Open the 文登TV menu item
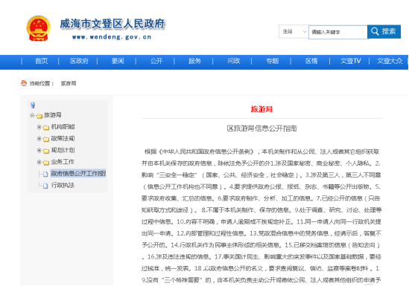 tap(351, 62)
